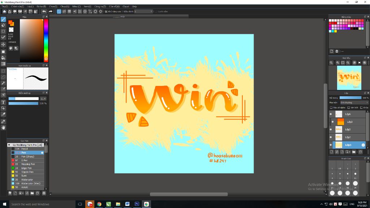This screenshot has height=208, width=370.
Task: Toggle visibility of upper Lớp2 layer
Action: coord(331,130)
